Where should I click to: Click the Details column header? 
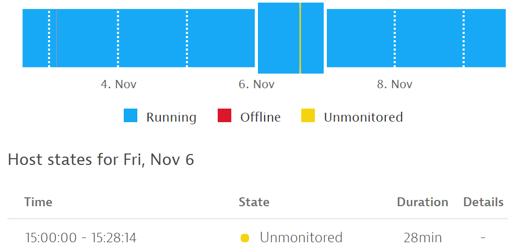click(483, 202)
